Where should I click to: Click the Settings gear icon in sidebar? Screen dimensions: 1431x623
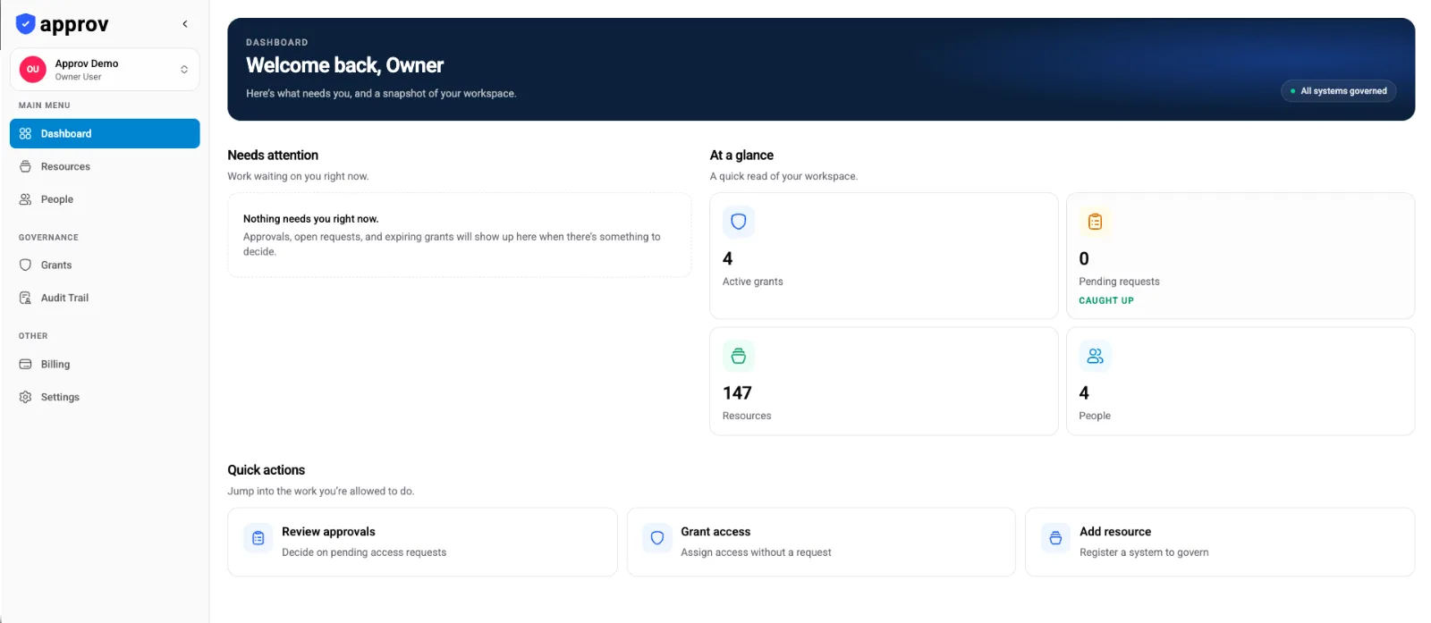(25, 398)
